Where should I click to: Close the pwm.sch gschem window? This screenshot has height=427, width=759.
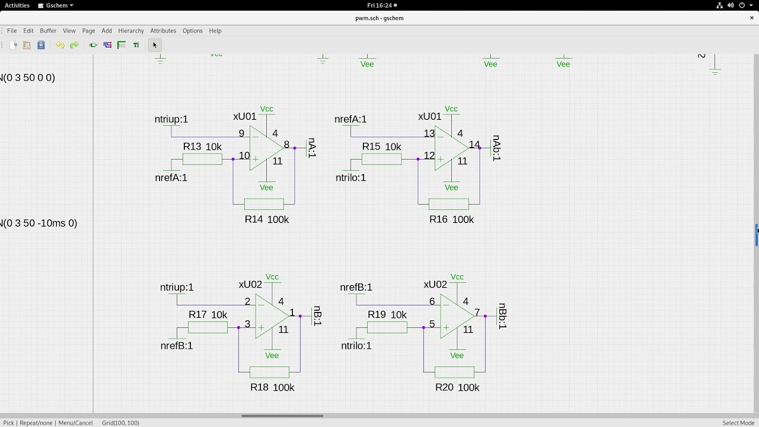pyautogui.click(x=752, y=18)
